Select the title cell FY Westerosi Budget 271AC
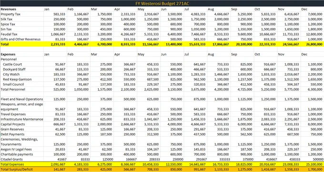The image size is (324, 172). pos(162,3)
